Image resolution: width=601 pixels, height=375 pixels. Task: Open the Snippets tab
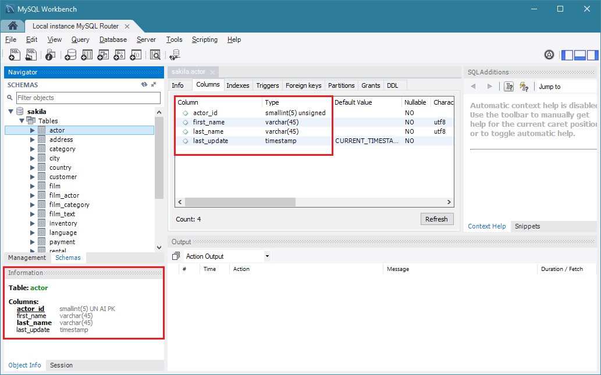click(x=528, y=226)
